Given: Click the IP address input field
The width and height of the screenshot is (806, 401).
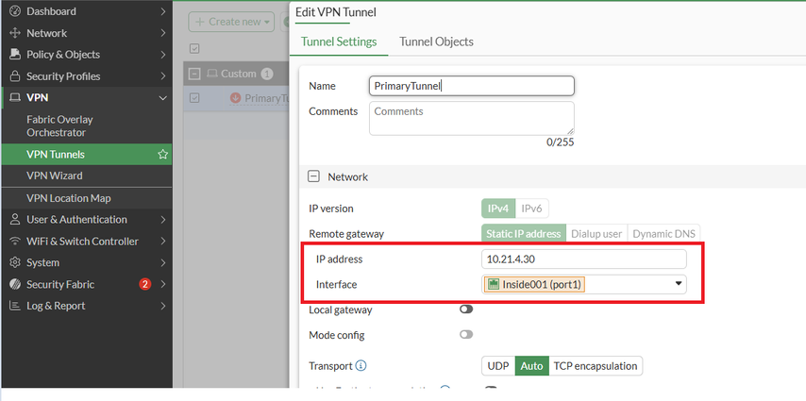Looking at the screenshot, I should pyautogui.click(x=583, y=259).
